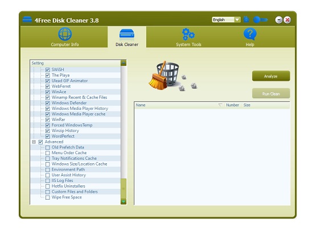Select the 'Windows Defender' row text

tap(69, 103)
